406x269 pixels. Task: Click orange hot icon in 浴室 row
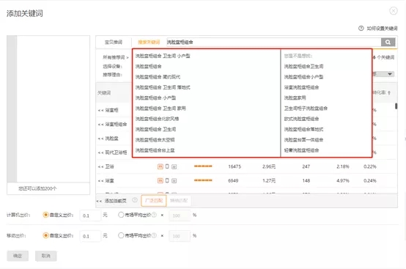pyautogui.click(x=160, y=180)
